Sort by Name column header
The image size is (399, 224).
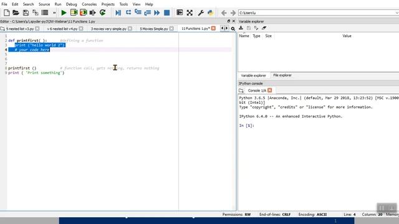244,36
